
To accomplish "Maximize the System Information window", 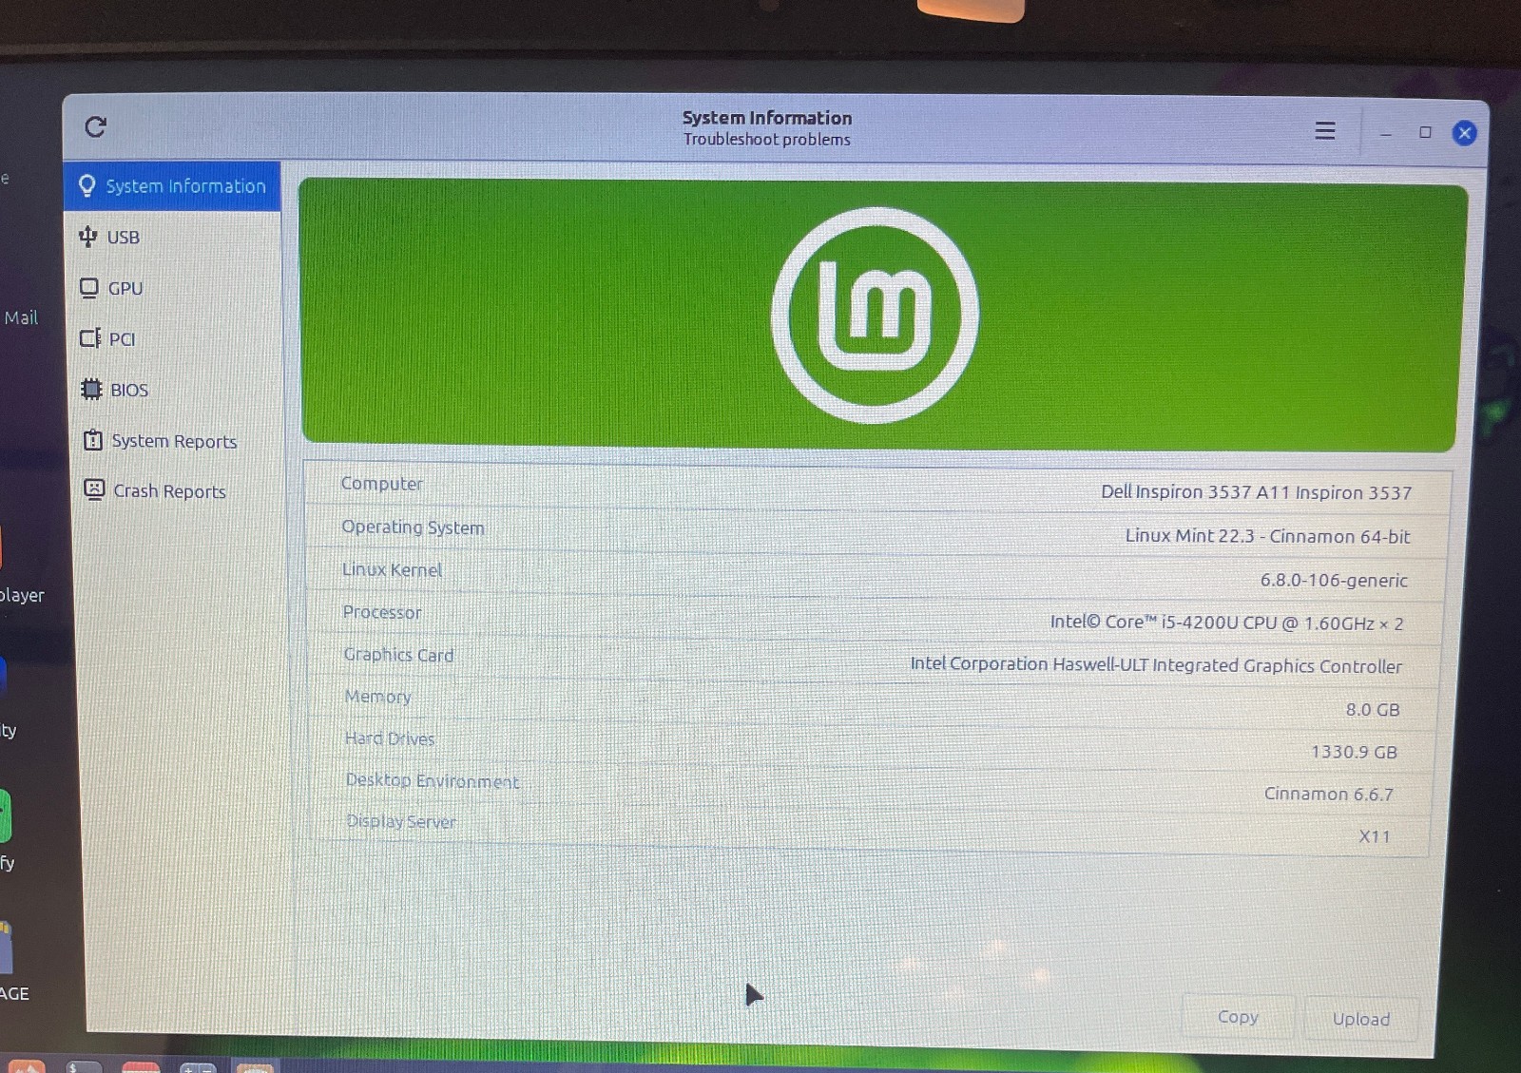I will click(1425, 133).
